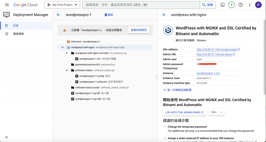Open the SSH options dropdown arrow
The width and height of the screenshot is (266, 142).
[222, 112]
